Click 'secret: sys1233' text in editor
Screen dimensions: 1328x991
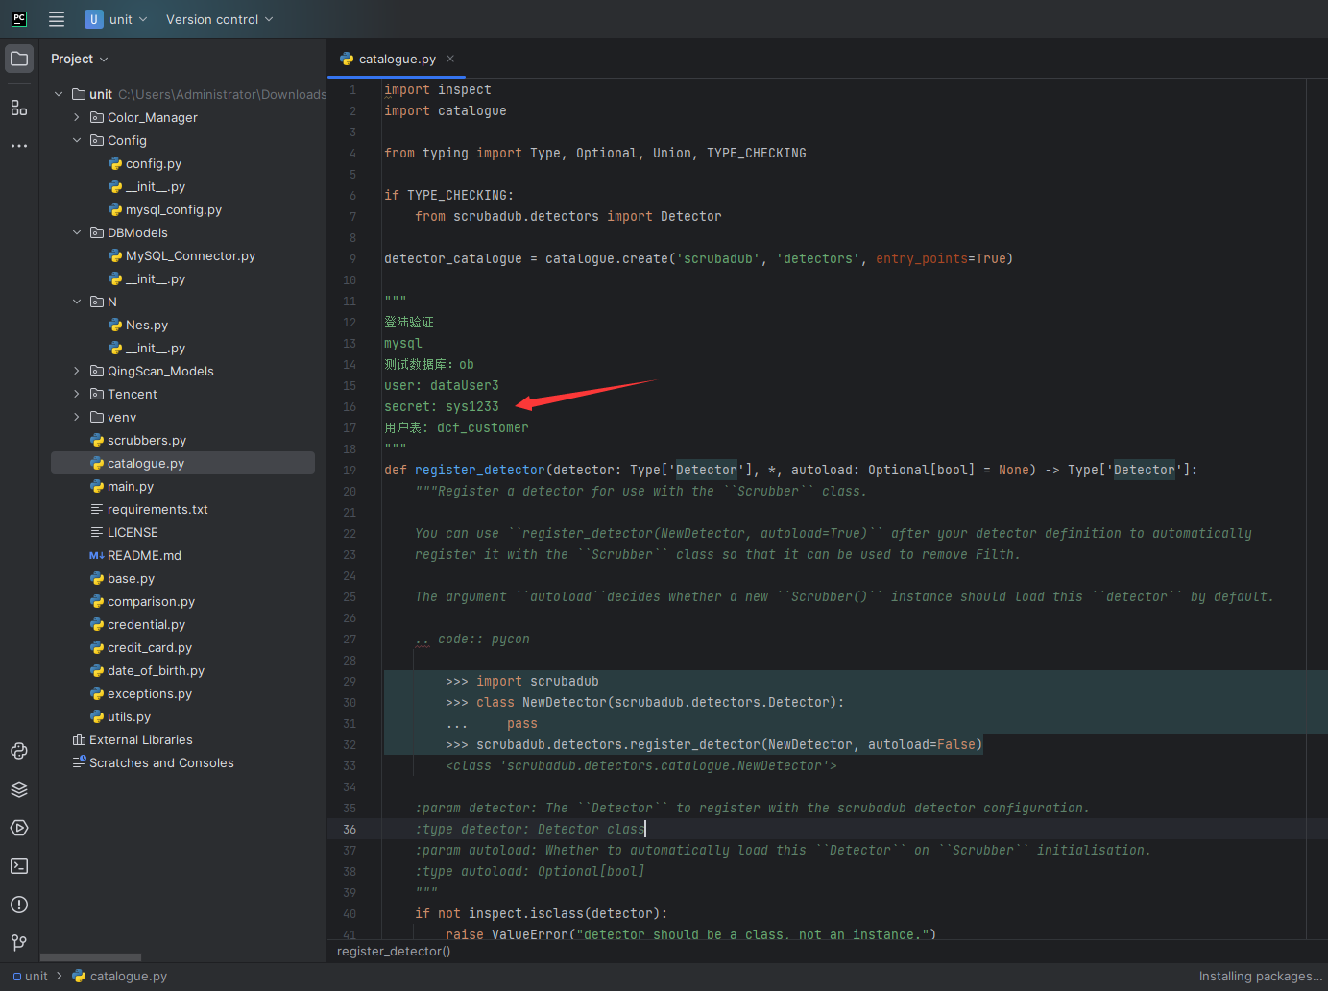click(x=442, y=406)
